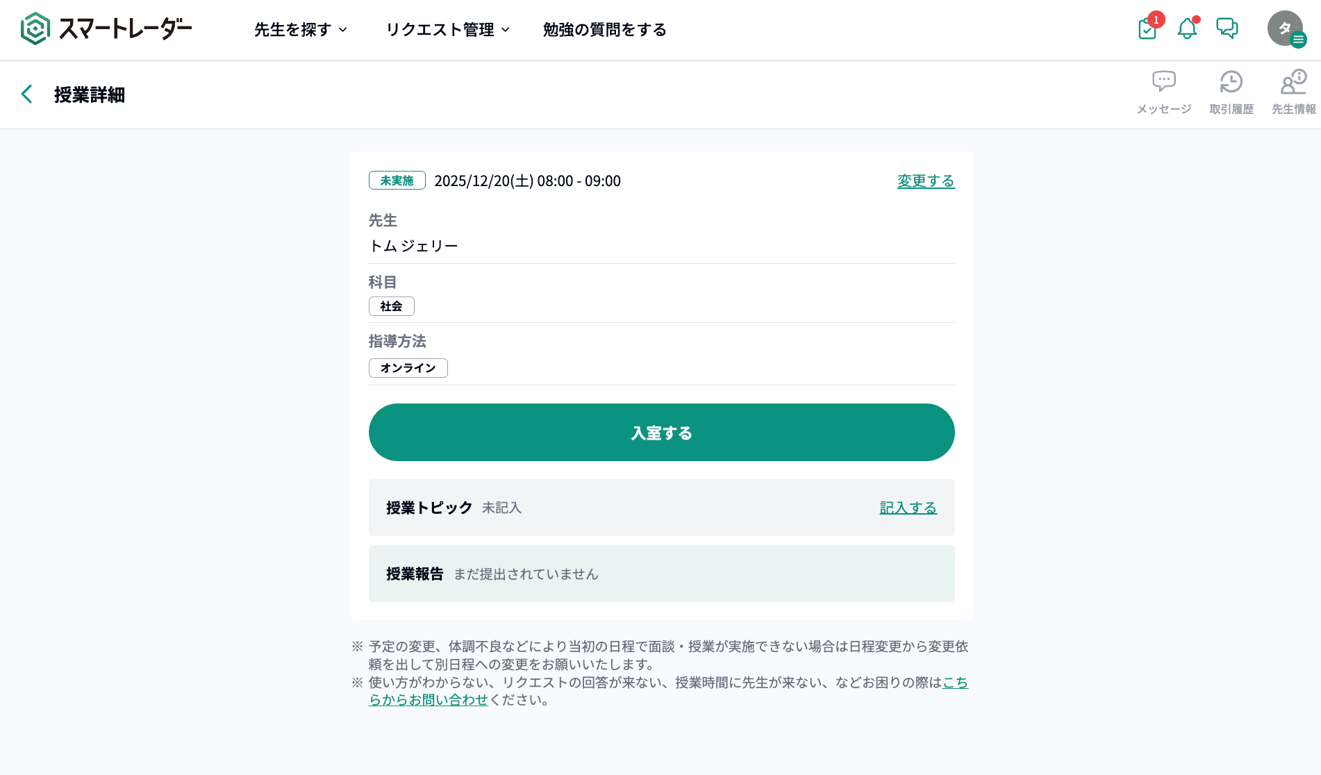This screenshot has height=775, width=1321.
Task: Open 先生情報 teacher info icon
Action: click(1293, 83)
